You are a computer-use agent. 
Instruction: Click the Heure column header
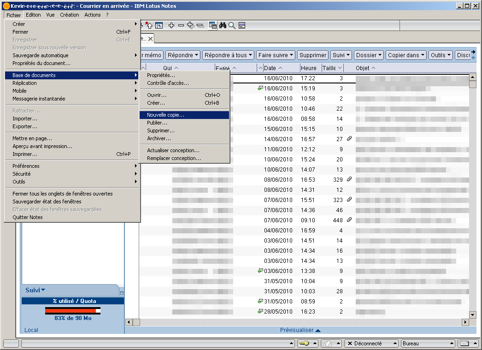pos(311,68)
